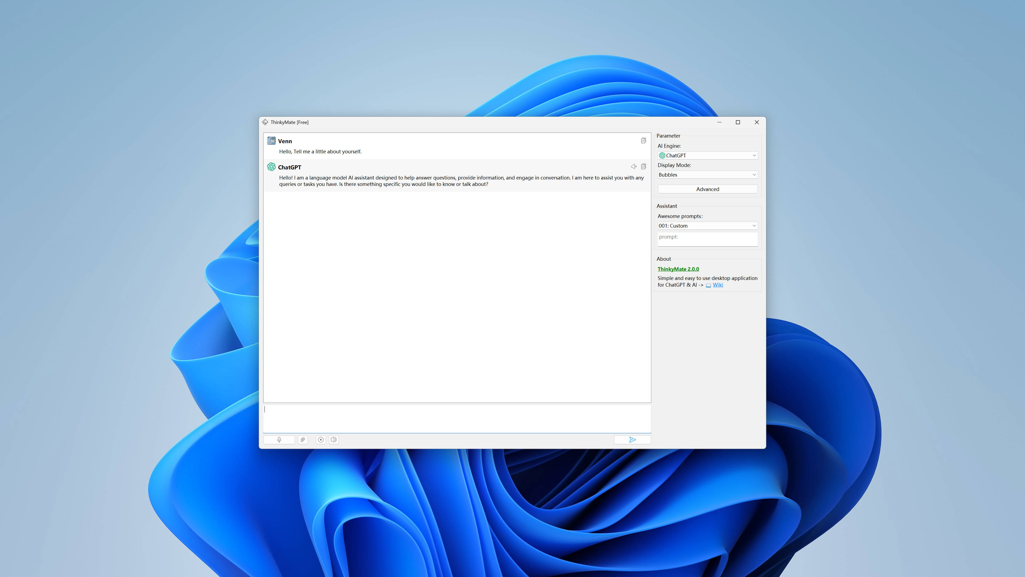Image resolution: width=1025 pixels, height=577 pixels.
Task: Click the Advanced button
Action: [x=707, y=189]
